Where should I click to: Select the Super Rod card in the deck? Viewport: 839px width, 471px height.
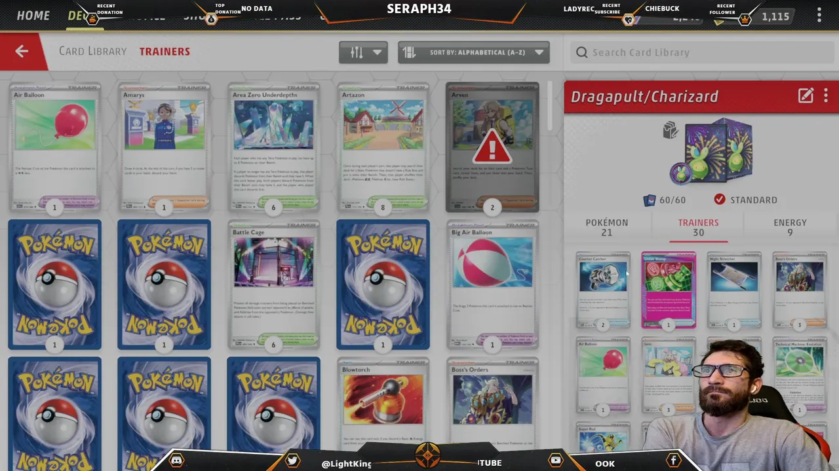[603, 437]
